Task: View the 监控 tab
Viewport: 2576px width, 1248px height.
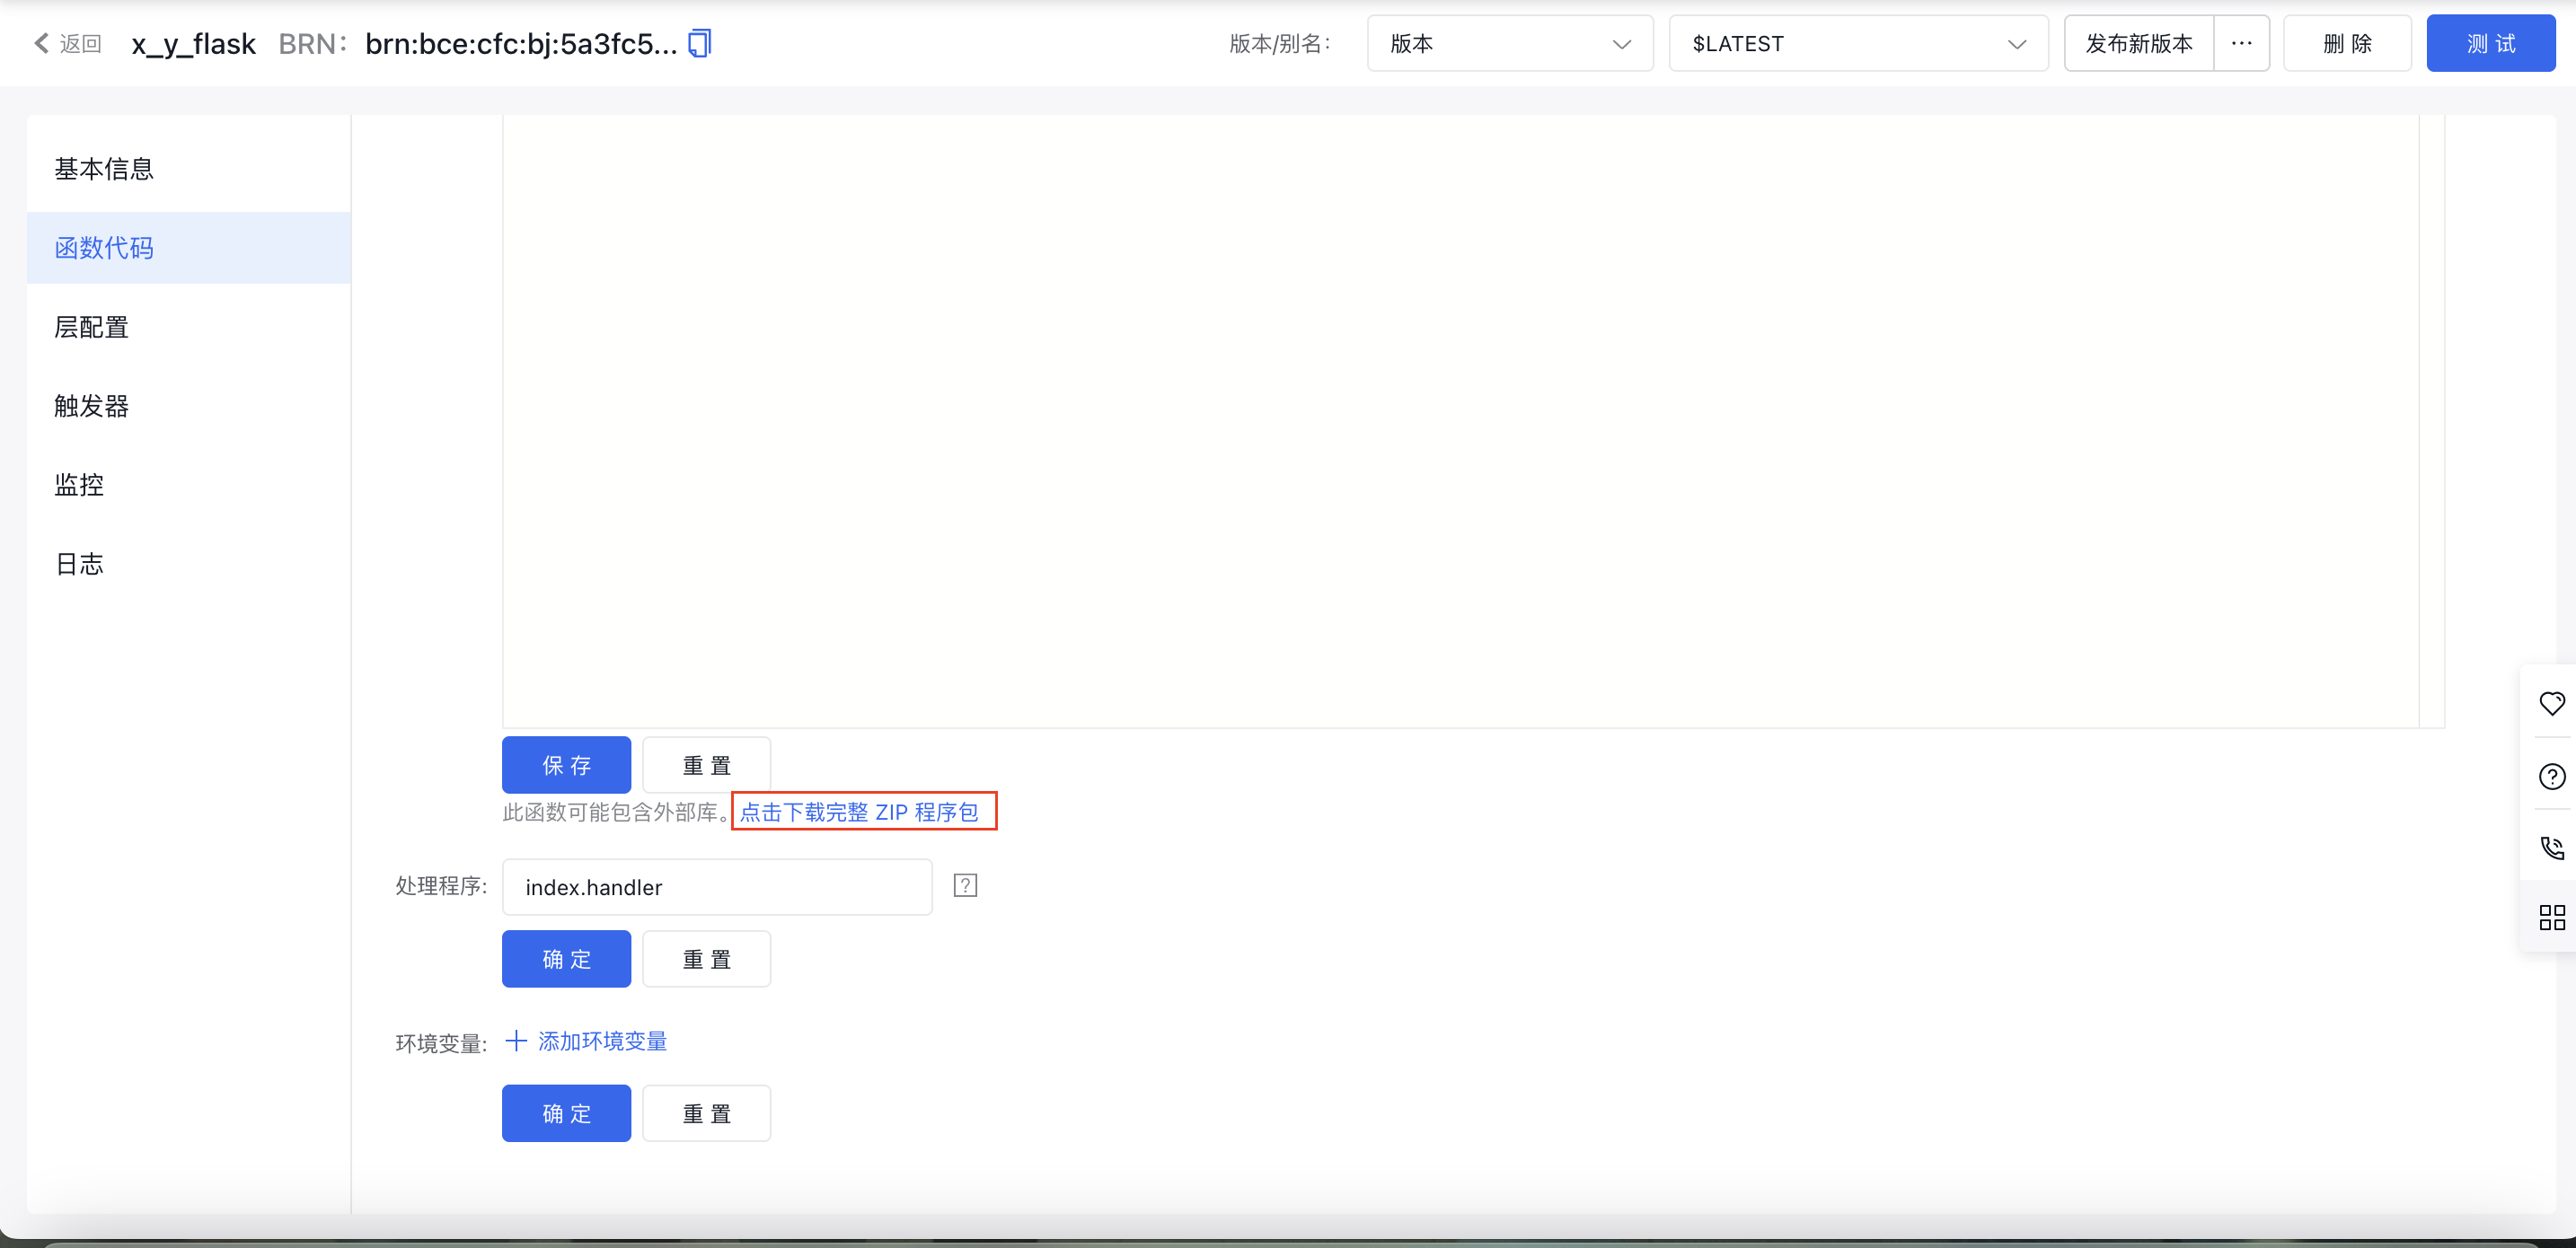Action: click(x=189, y=485)
